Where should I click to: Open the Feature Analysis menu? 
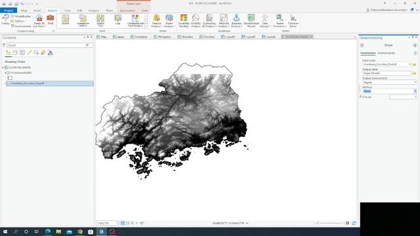[156, 21]
